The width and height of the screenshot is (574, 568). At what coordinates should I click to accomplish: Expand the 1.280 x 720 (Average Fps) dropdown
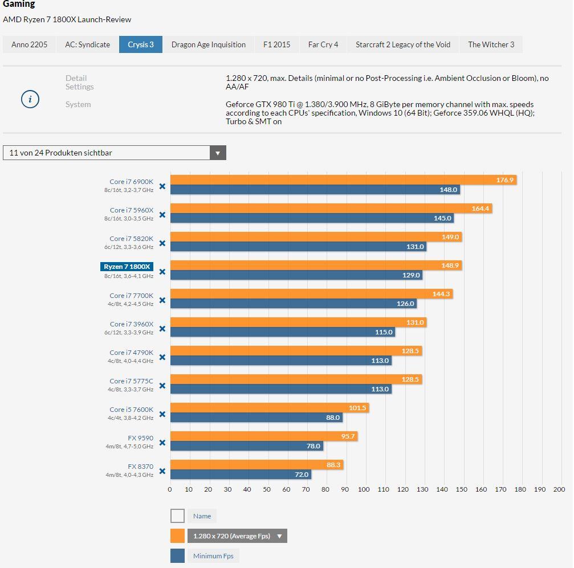(237, 536)
